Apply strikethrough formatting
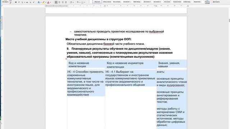This screenshot has height=129, width=230. [27, 2]
